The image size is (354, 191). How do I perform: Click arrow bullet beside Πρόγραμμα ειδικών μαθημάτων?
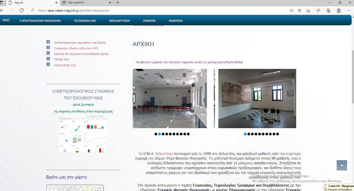pyautogui.click(x=48, y=47)
